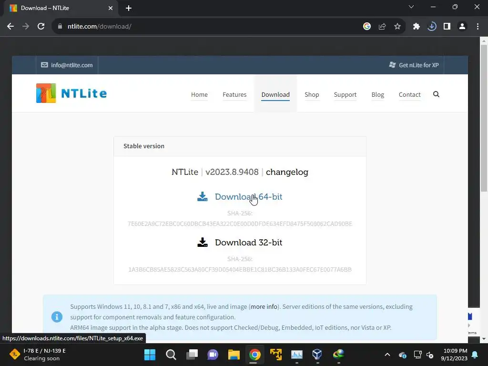Click the Google icon in the address bar

366,27
